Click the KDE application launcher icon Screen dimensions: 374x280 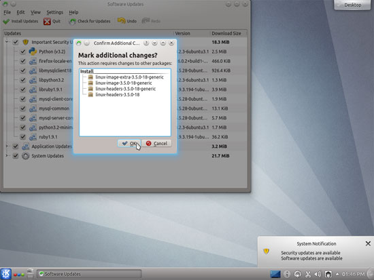coord(5,274)
